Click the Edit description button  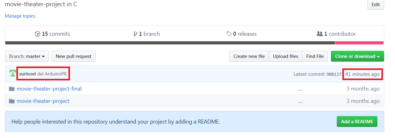(375, 5)
